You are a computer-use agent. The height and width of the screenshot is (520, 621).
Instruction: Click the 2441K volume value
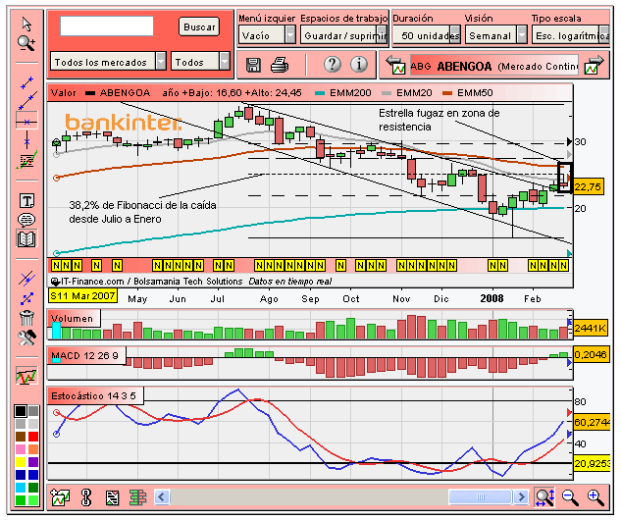click(591, 328)
